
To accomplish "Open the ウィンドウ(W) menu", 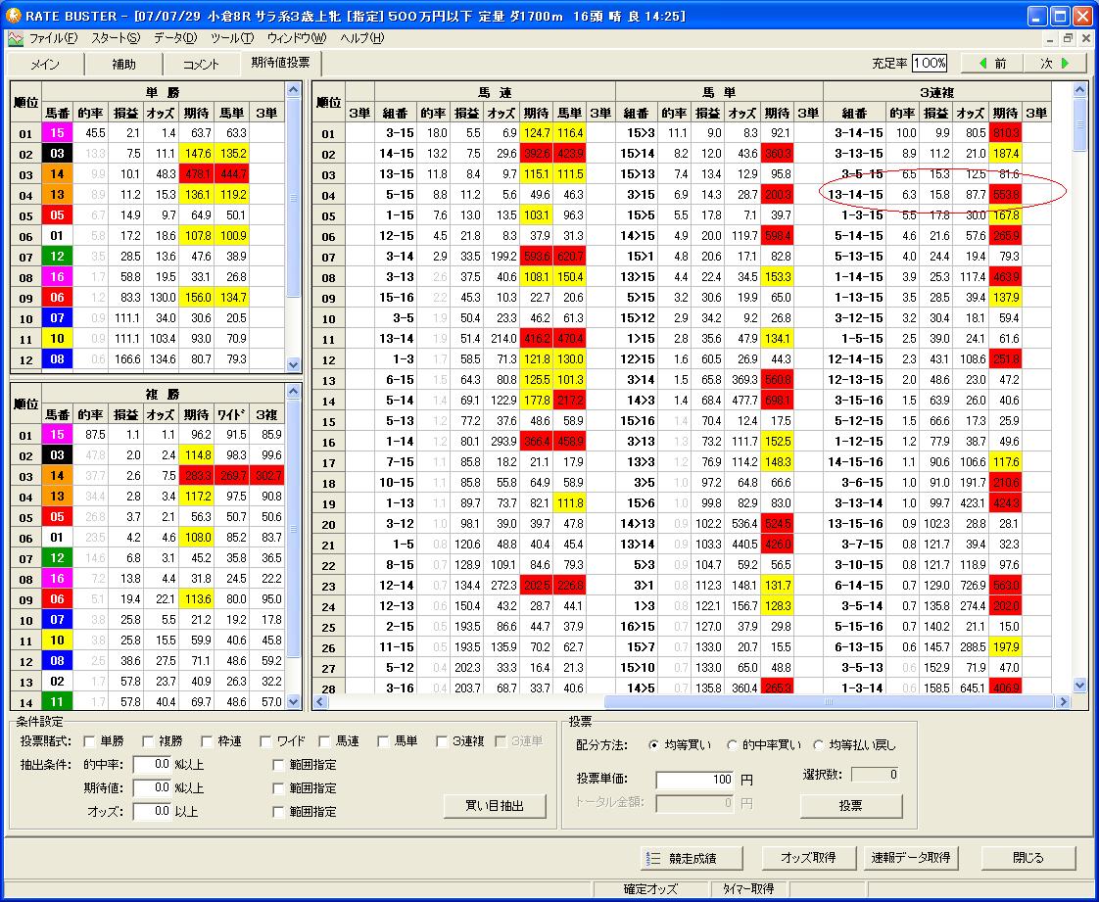I will point(297,38).
